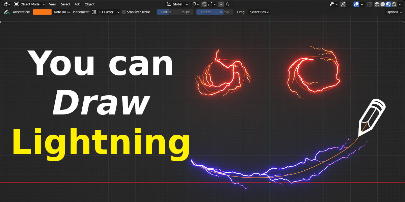Switch to wireframe shading
This screenshot has height=202, width=405.
[x=377, y=4]
